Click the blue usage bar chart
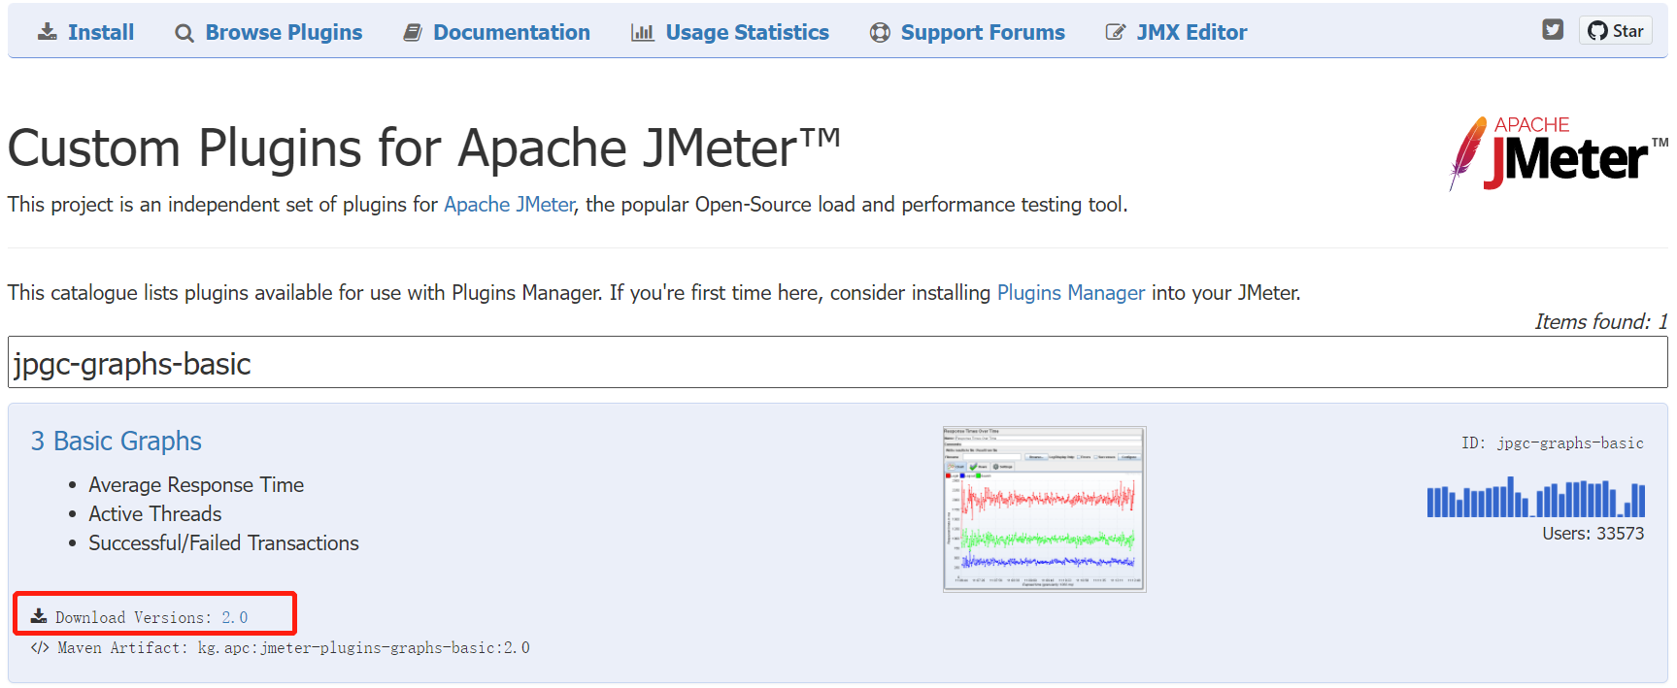 point(1535,497)
